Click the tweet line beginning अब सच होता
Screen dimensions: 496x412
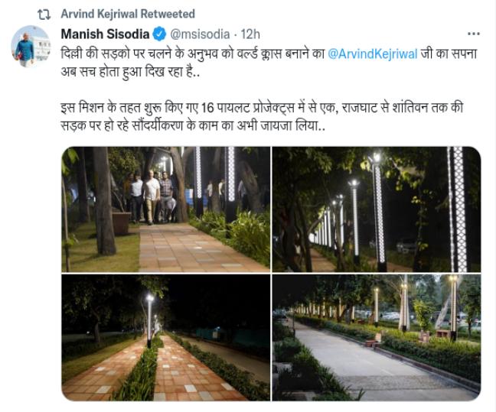130,73
